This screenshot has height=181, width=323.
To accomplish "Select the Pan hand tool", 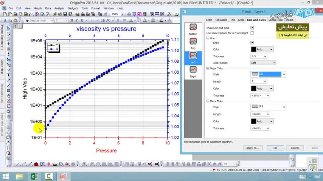I will click(x=8, y=96).
